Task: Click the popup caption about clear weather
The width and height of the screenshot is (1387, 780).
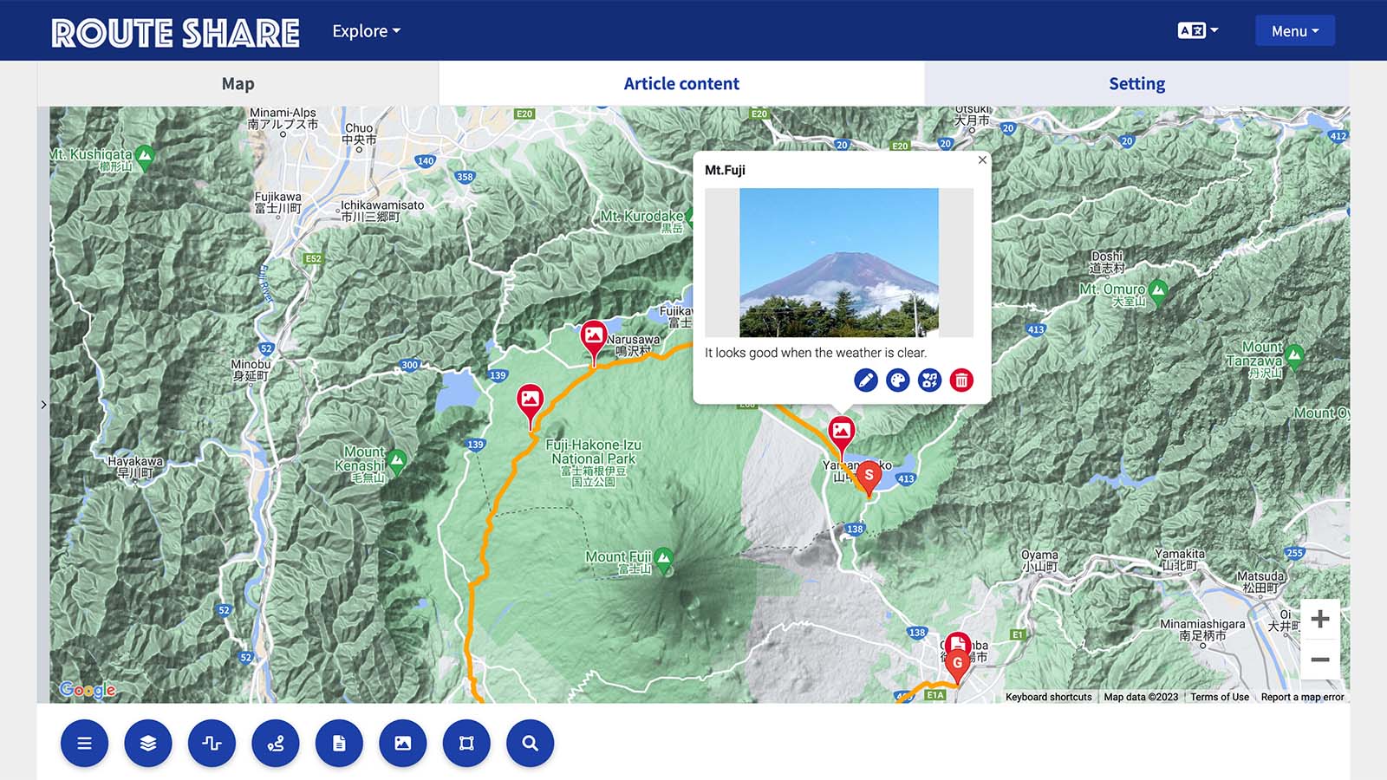Action: [x=816, y=353]
